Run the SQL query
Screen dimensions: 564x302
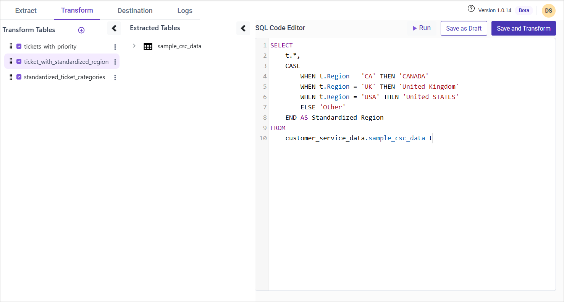pyautogui.click(x=422, y=28)
